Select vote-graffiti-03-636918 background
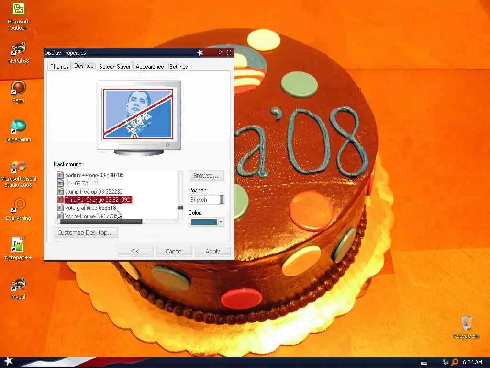 coord(90,208)
